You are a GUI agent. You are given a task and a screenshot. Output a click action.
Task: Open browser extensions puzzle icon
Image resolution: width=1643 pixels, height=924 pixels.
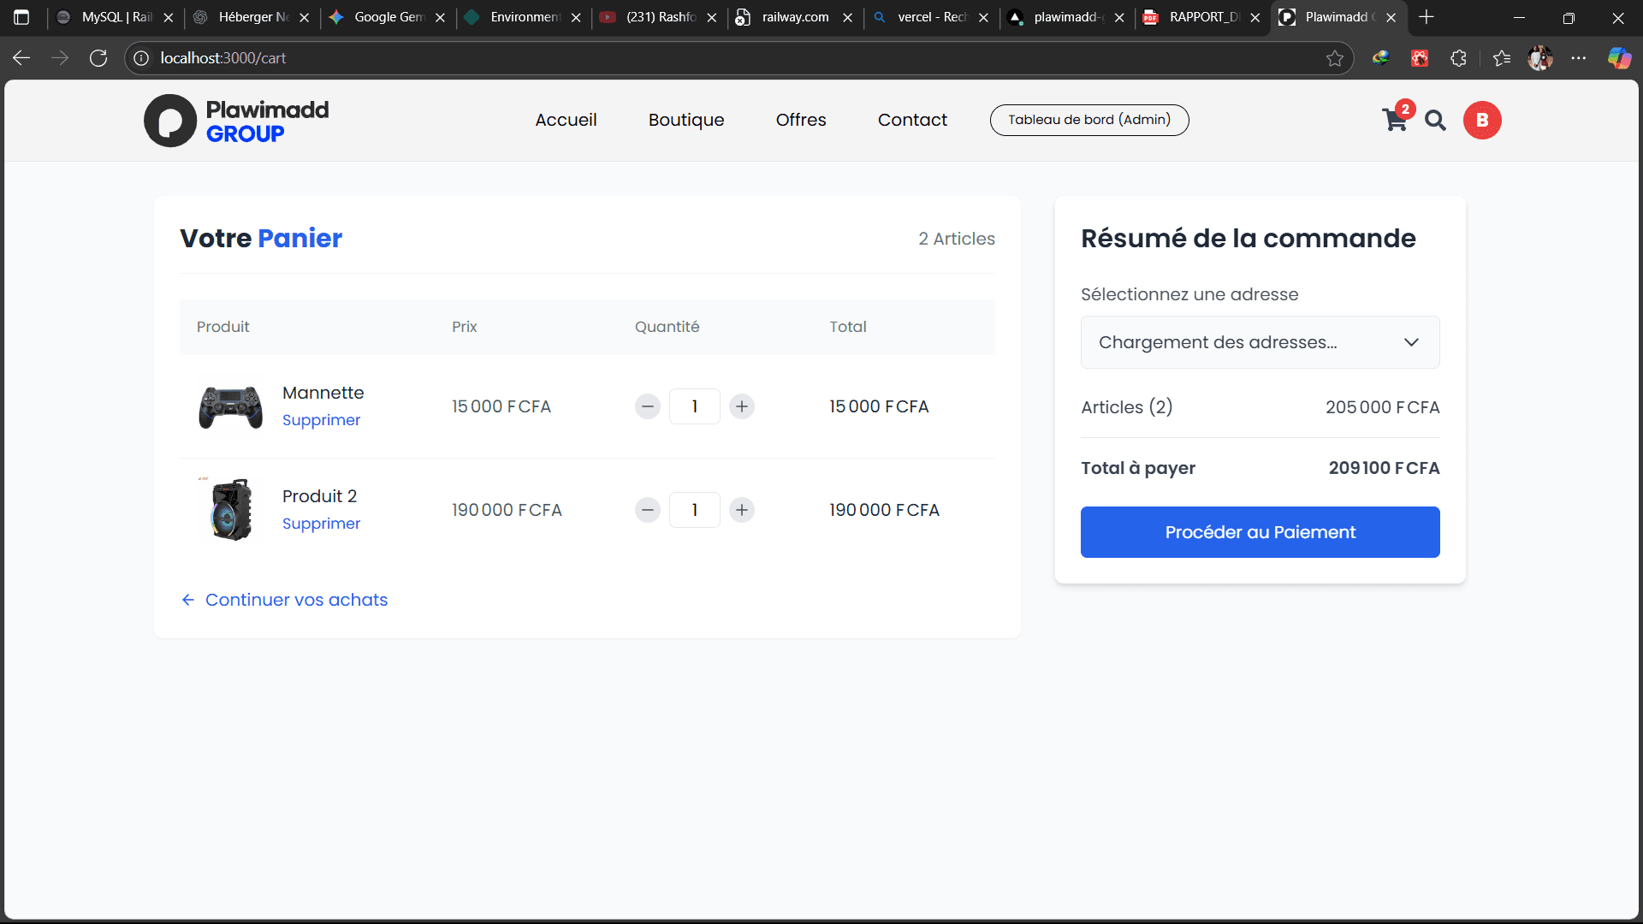(1459, 58)
